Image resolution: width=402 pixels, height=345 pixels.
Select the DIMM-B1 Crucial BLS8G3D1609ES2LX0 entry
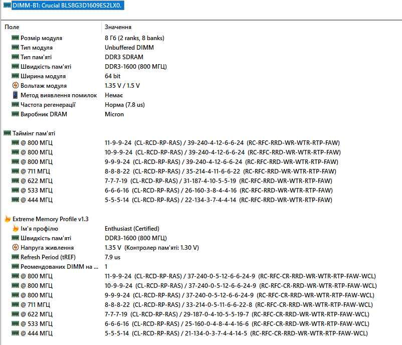[68, 6]
